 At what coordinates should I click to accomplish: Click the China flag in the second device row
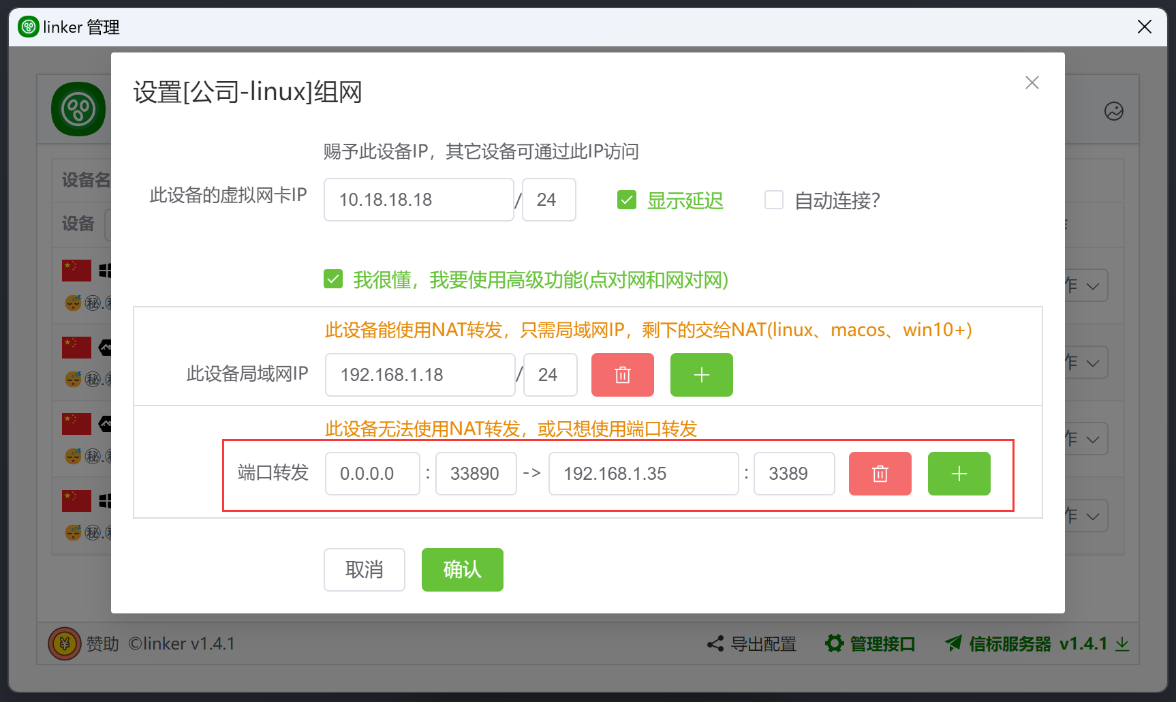point(76,348)
